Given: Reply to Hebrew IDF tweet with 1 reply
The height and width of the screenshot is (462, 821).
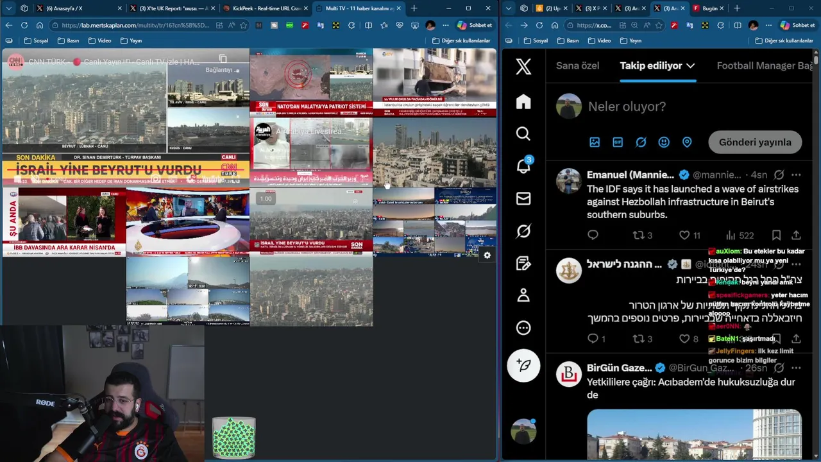Looking at the screenshot, I should click(x=597, y=338).
